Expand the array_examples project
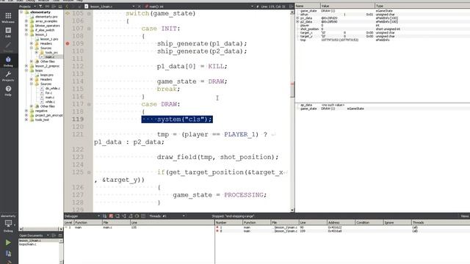Screen dimensions: 470x264 [26, 21]
